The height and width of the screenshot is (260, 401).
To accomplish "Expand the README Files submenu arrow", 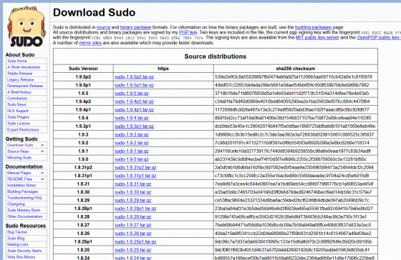I will (x=42, y=179).
